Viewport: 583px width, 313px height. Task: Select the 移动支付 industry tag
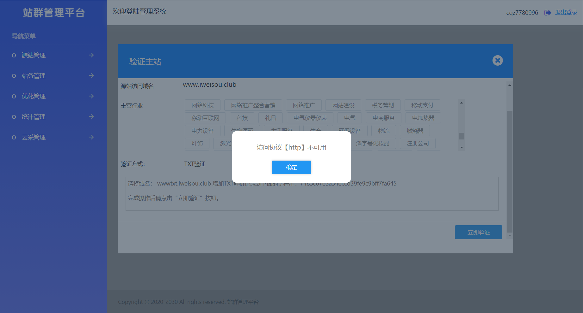point(422,105)
